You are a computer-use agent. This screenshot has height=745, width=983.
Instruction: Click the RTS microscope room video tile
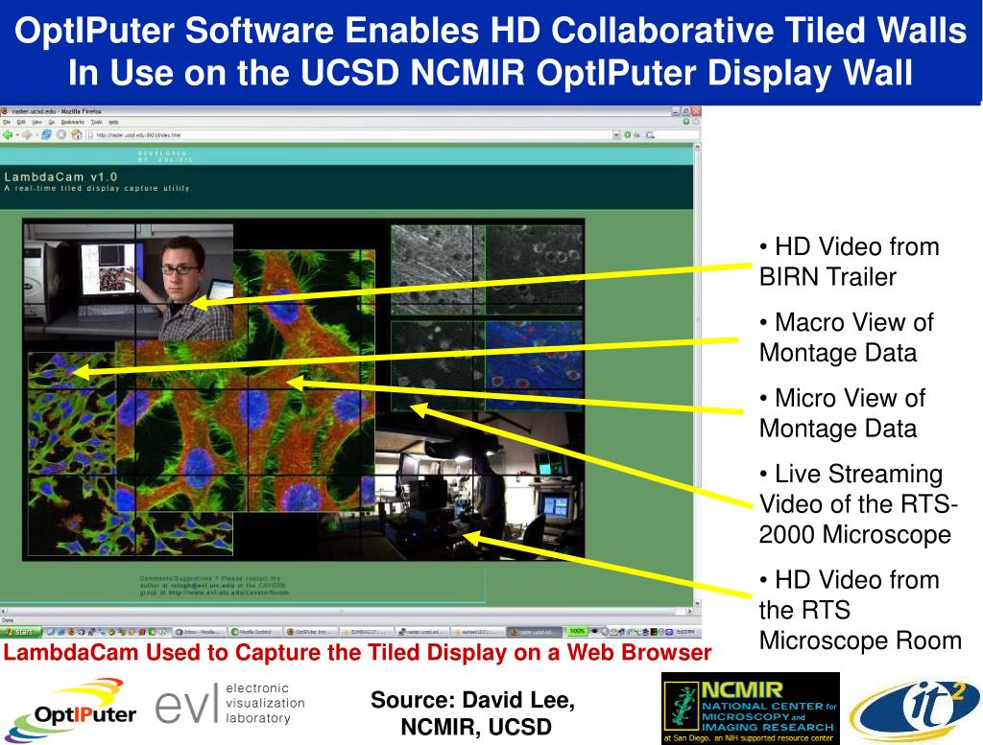point(480,483)
